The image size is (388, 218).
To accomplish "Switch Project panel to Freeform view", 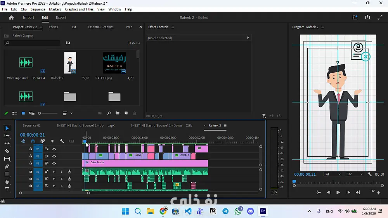I will pos(32,113).
